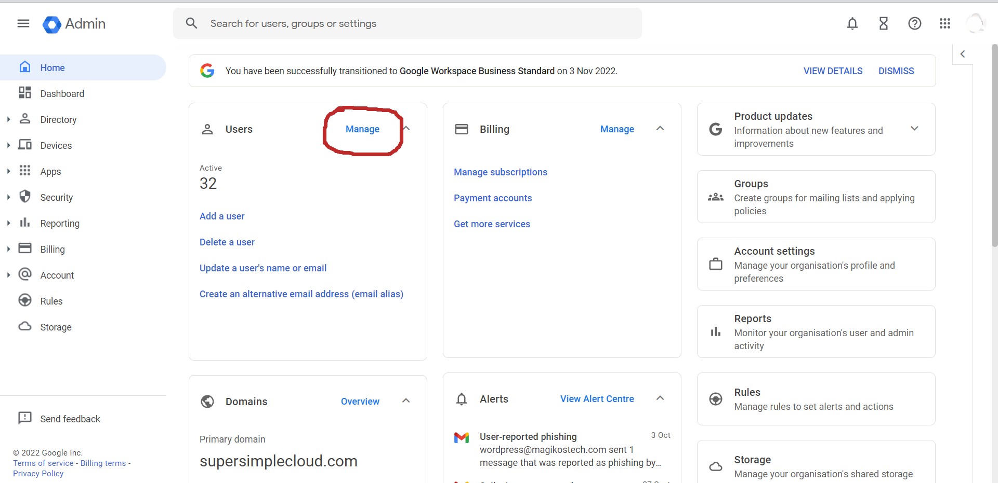Viewport: 998px width, 483px height.
Task: Expand the Security section in sidebar
Action: (8, 197)
